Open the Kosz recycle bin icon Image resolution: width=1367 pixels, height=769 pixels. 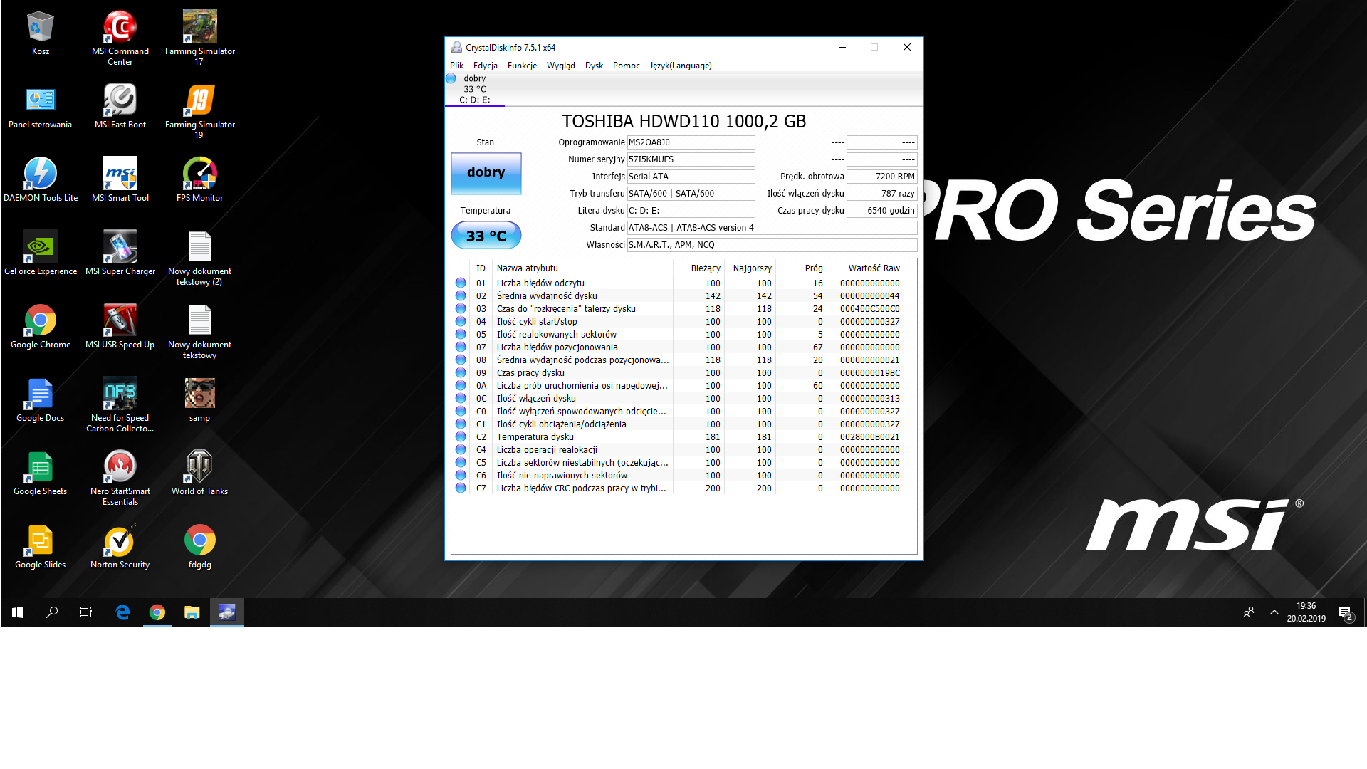pos(41,33)
